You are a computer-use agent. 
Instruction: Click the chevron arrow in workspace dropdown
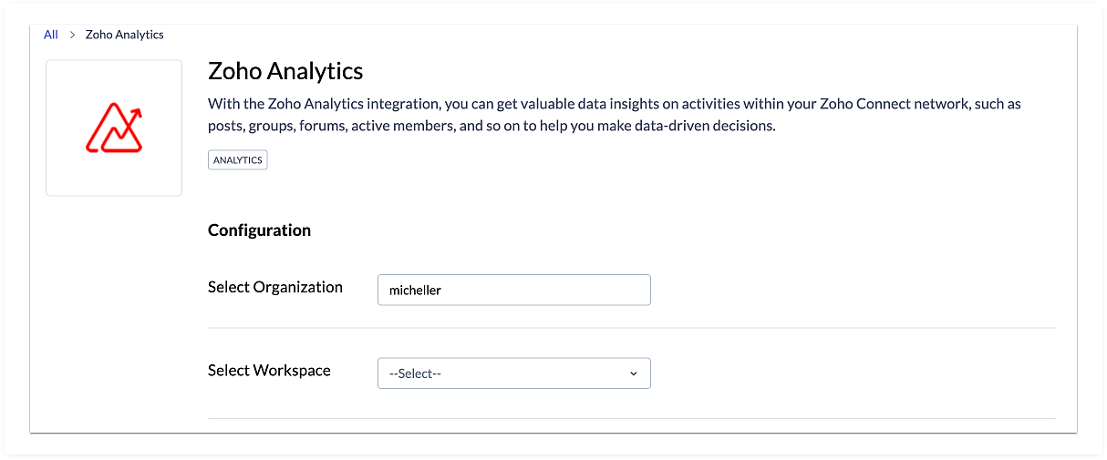coord(634,373)
